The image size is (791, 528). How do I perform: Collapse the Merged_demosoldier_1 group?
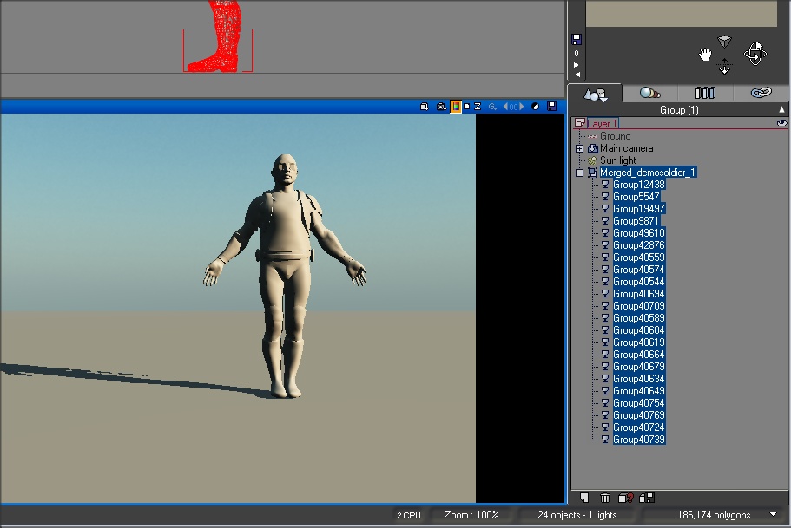[x=580, y=173]
